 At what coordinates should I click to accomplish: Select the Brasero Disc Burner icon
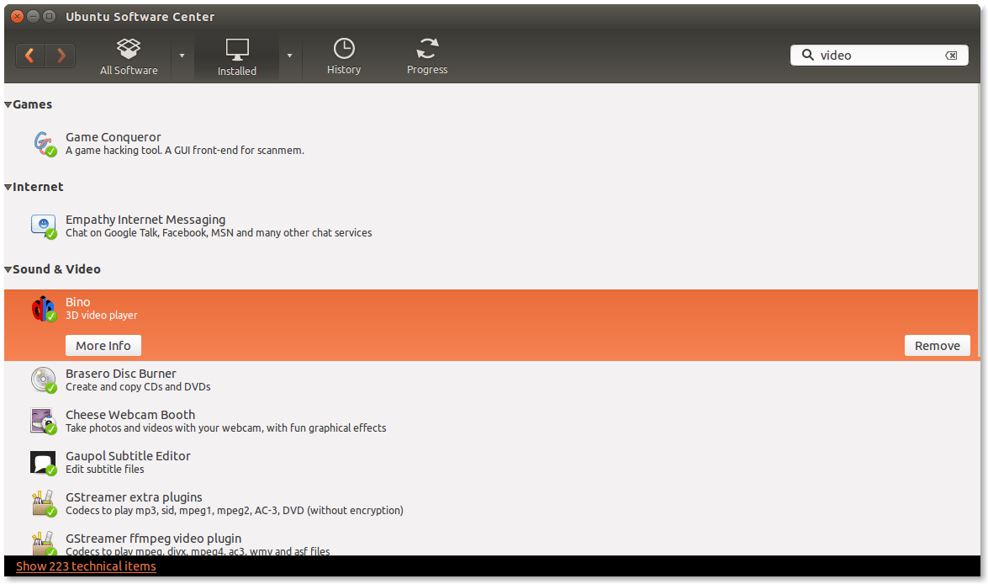[44, 380]
